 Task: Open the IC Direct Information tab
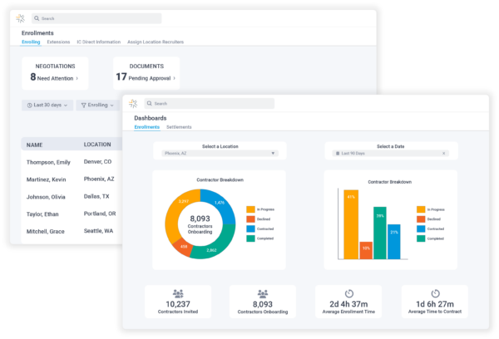click(98, 42)
